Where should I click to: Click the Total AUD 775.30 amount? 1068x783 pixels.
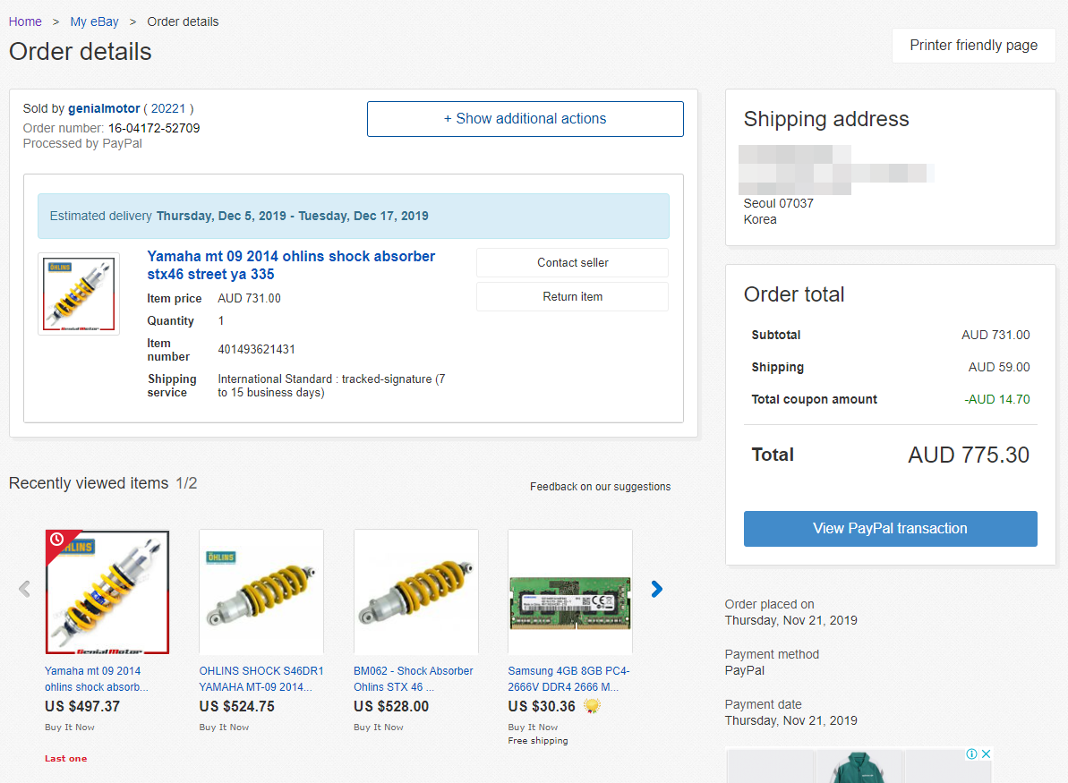point(969,455)
